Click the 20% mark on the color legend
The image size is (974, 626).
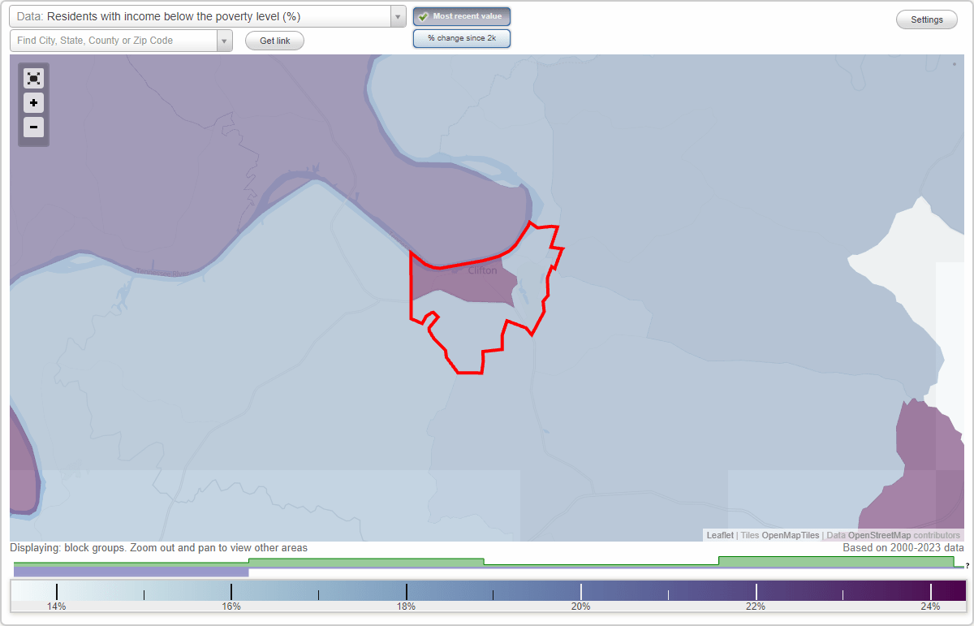click(x=581, y=591)
